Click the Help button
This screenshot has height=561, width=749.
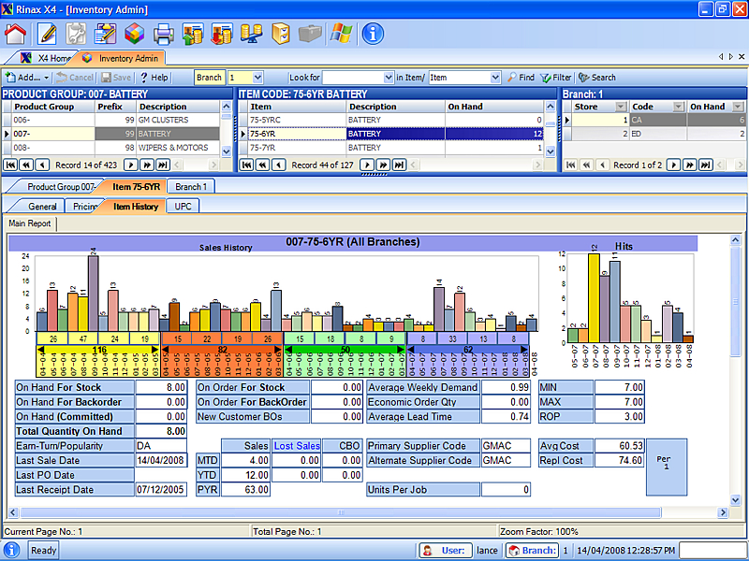pyautogui.click(x=154, y=78)
